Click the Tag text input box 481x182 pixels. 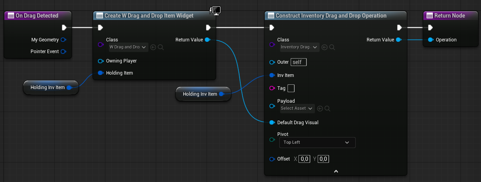291,88
